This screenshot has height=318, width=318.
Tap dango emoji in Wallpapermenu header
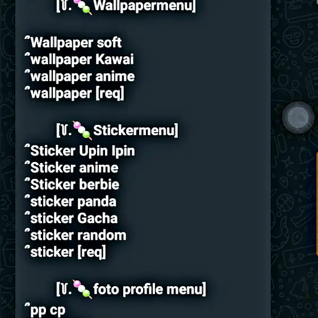click(82, 7)
